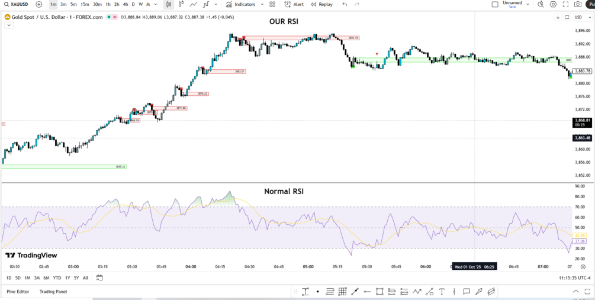
Task: Select the horizontal ray drawing tool
Action: point(367,292)
